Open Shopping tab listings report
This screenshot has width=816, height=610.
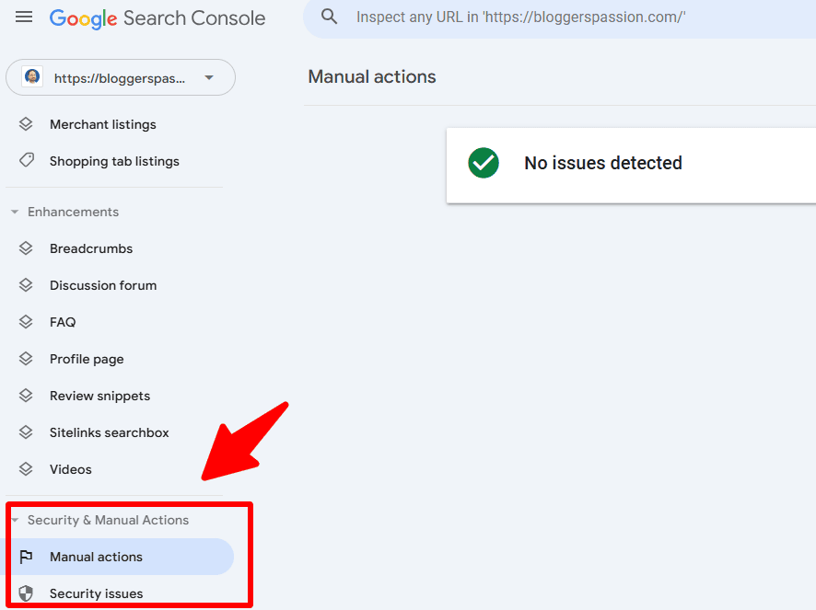point(113,161)
